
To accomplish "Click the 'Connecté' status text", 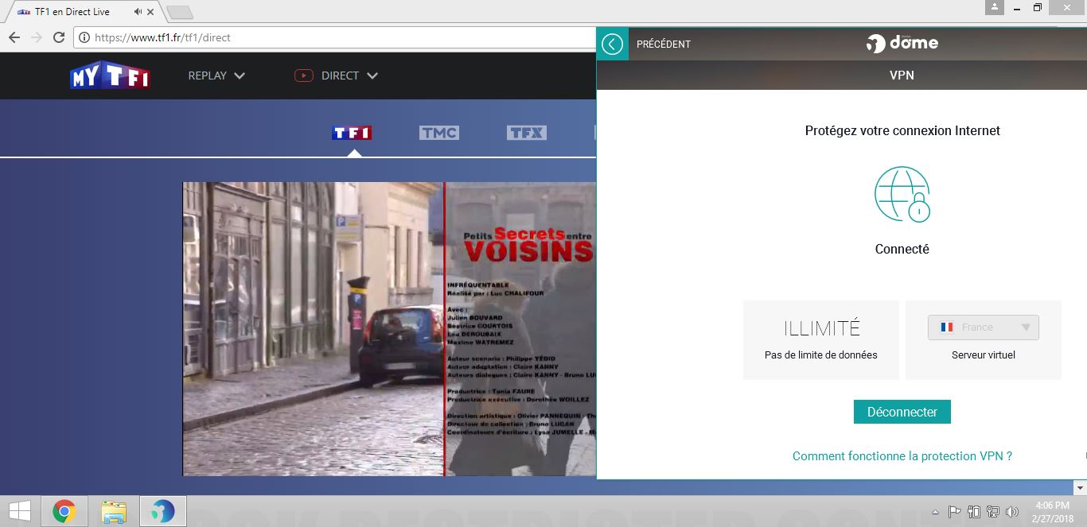I will [902, 249].
